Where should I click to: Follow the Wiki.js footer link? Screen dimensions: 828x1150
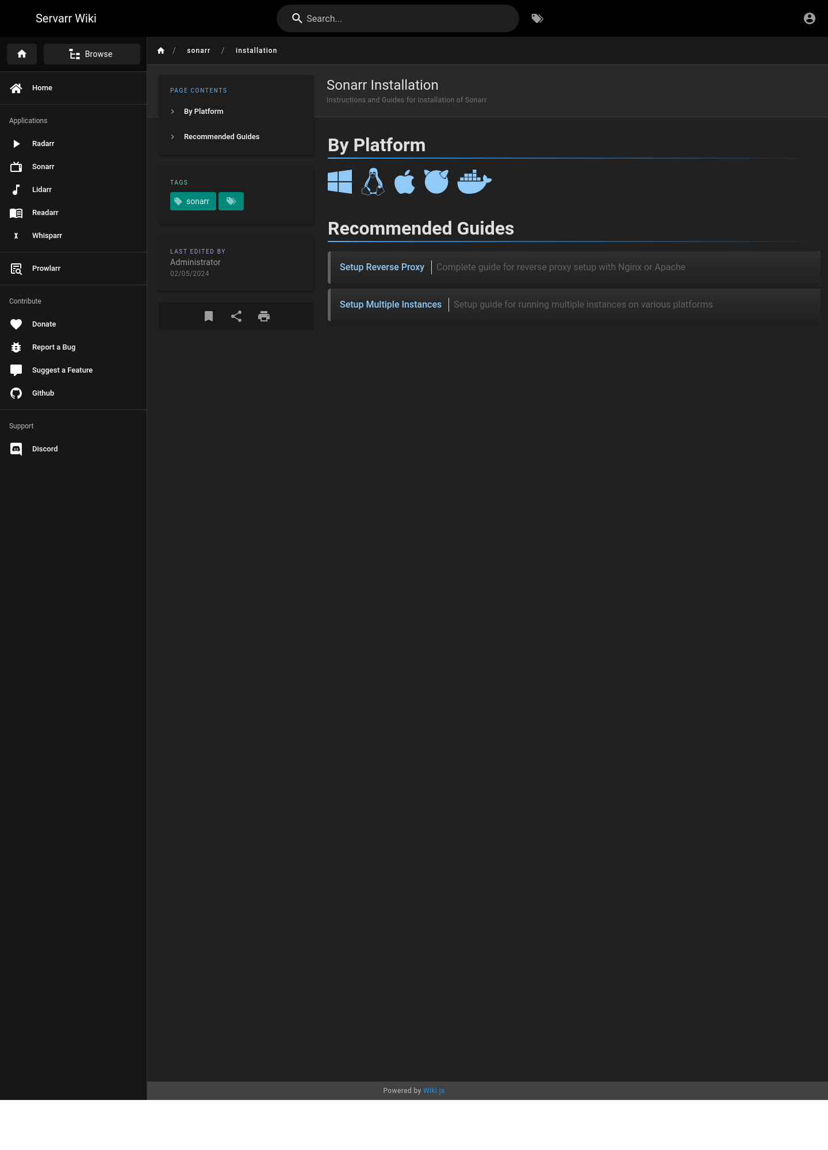pyautogui.click(x=434, y=1091)
